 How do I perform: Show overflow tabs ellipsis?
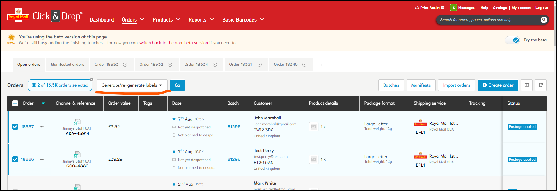(x=320, y=65)
